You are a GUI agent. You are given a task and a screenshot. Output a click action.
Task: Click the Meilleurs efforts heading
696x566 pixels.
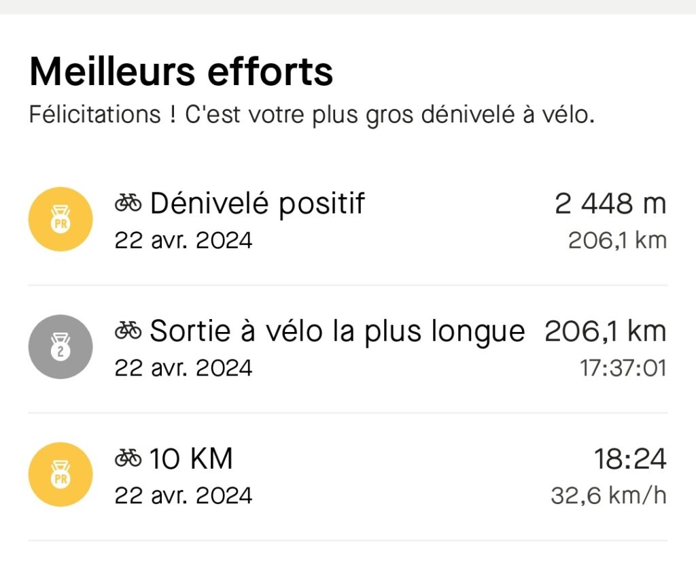[x=181, y=72]
